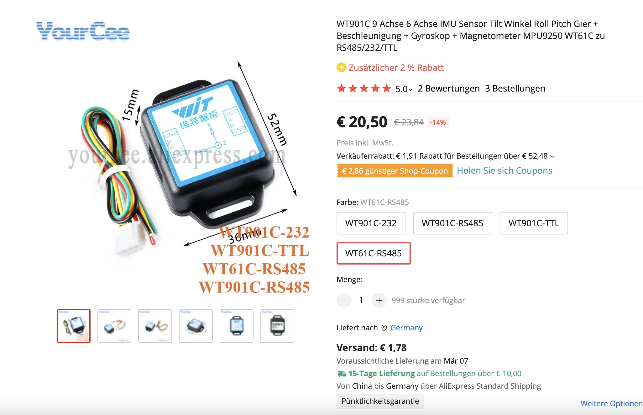
Task: Click the yellow coin icon before Rabatt
Action: pos(341,67)
